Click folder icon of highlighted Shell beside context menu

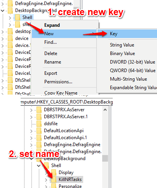[17, 17]
